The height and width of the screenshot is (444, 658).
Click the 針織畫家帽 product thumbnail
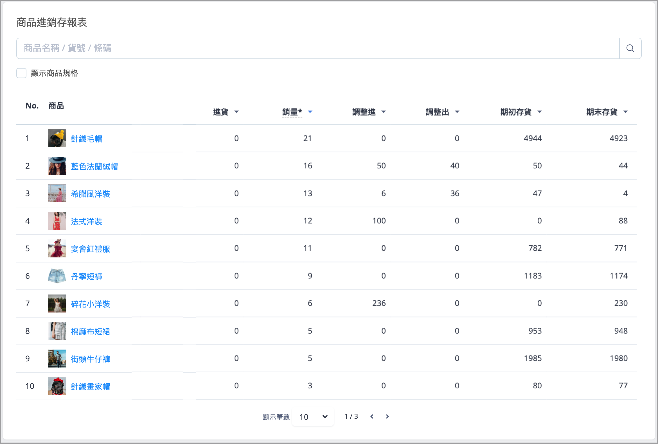[57, 386]
